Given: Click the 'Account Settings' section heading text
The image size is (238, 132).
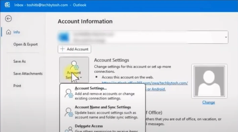Looking at the screenshot, I should click(x=111, y=60).
